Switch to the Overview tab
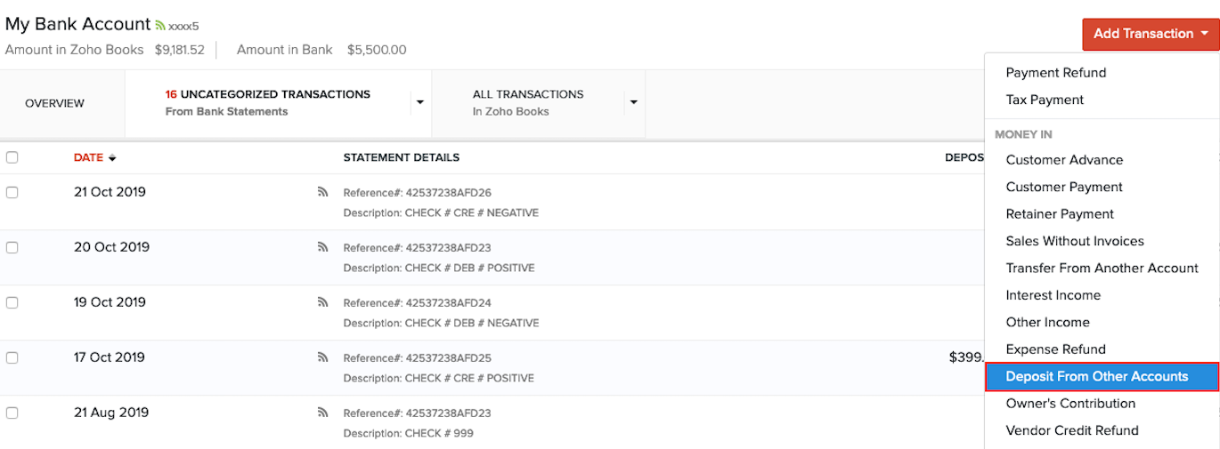 pos(54,103)
